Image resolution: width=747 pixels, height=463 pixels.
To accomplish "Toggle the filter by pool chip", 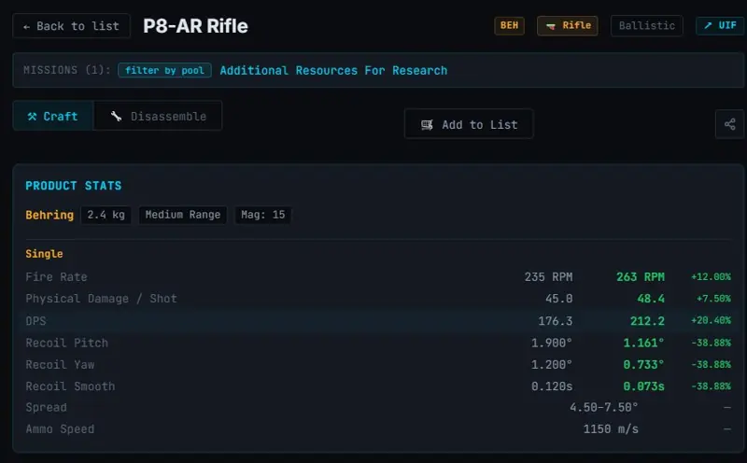I will [165, 71].
